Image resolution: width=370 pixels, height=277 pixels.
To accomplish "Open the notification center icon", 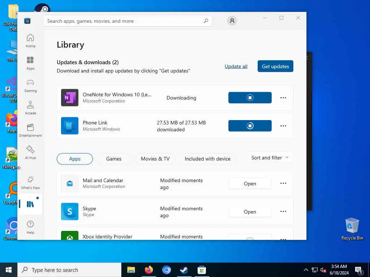I will 358,270.
